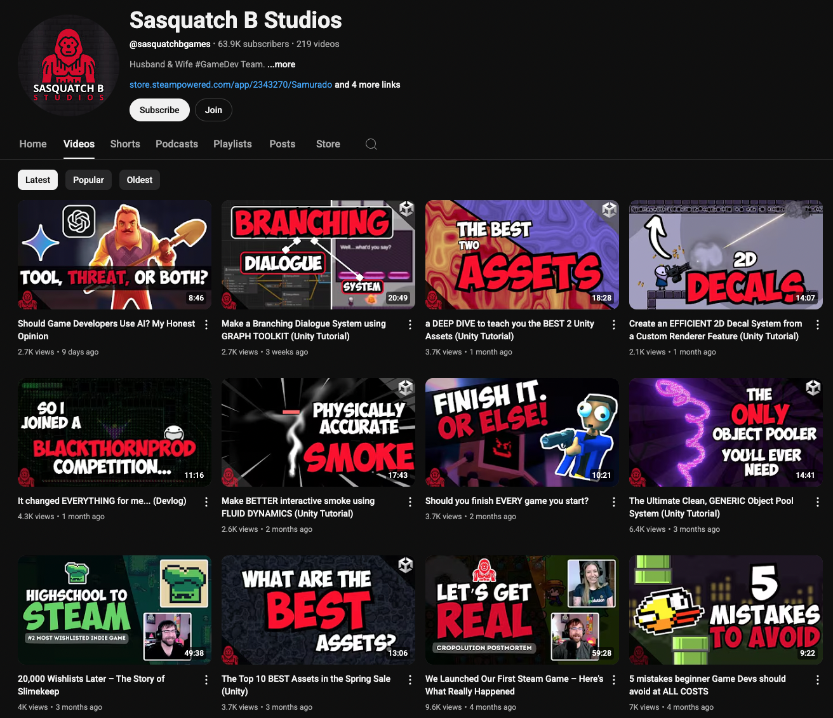Search this channel using the magnifier icon
The image size is (833, 718).
pyautogui.click(x=371, y=144)
